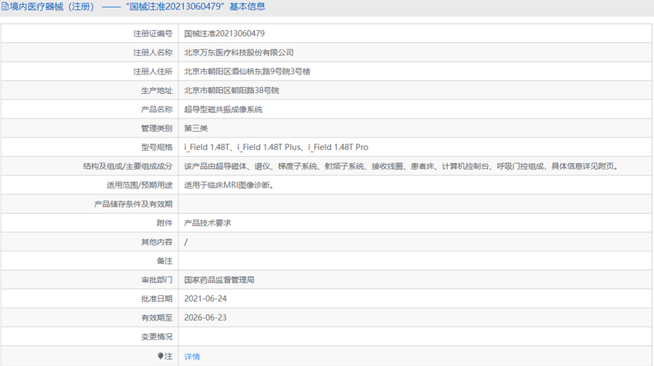Click the 注册人名称 label
Viewport: 654px width, 366px height.
coord(152,52)
